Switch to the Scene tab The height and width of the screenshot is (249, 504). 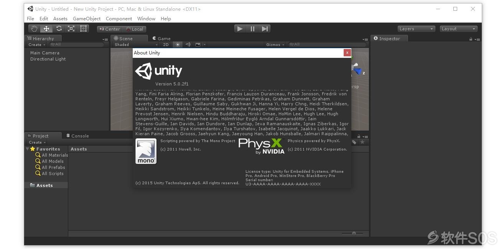tap(129, 39)
